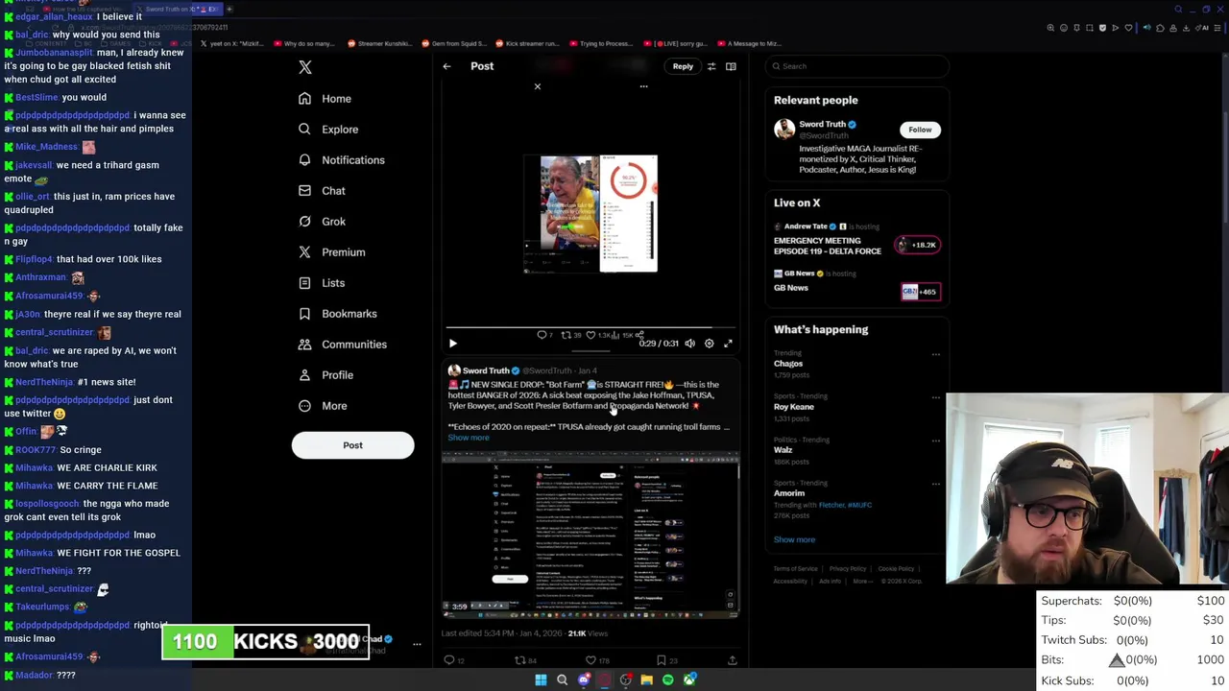Seek along the video progress bar
Screen dimensions: 1229x691
pyautogui.click(x=590, y=328)
